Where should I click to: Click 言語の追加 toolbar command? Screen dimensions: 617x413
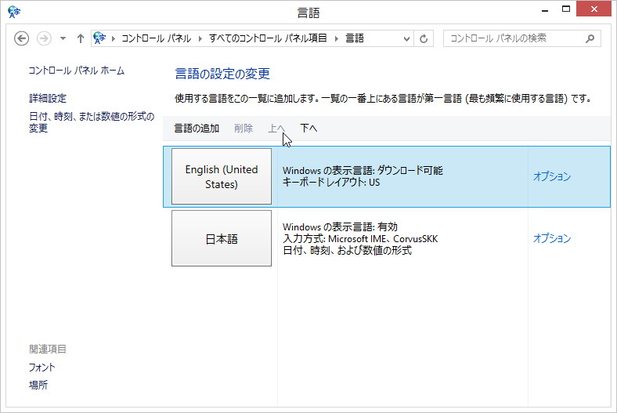click(x=197, y=129)
